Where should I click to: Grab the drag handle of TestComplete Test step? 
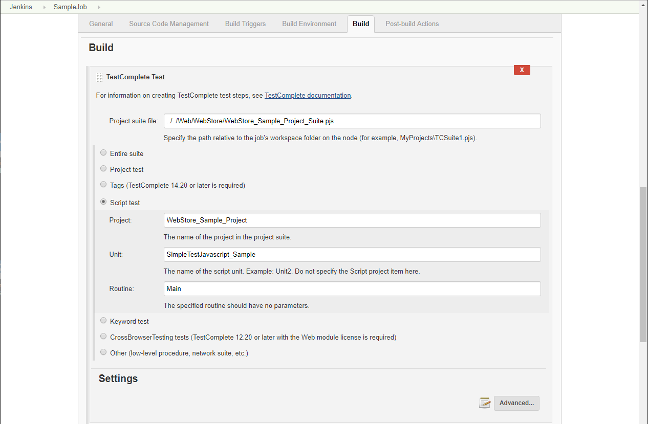99,77
